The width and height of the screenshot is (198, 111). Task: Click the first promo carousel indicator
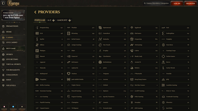[7, 22]
